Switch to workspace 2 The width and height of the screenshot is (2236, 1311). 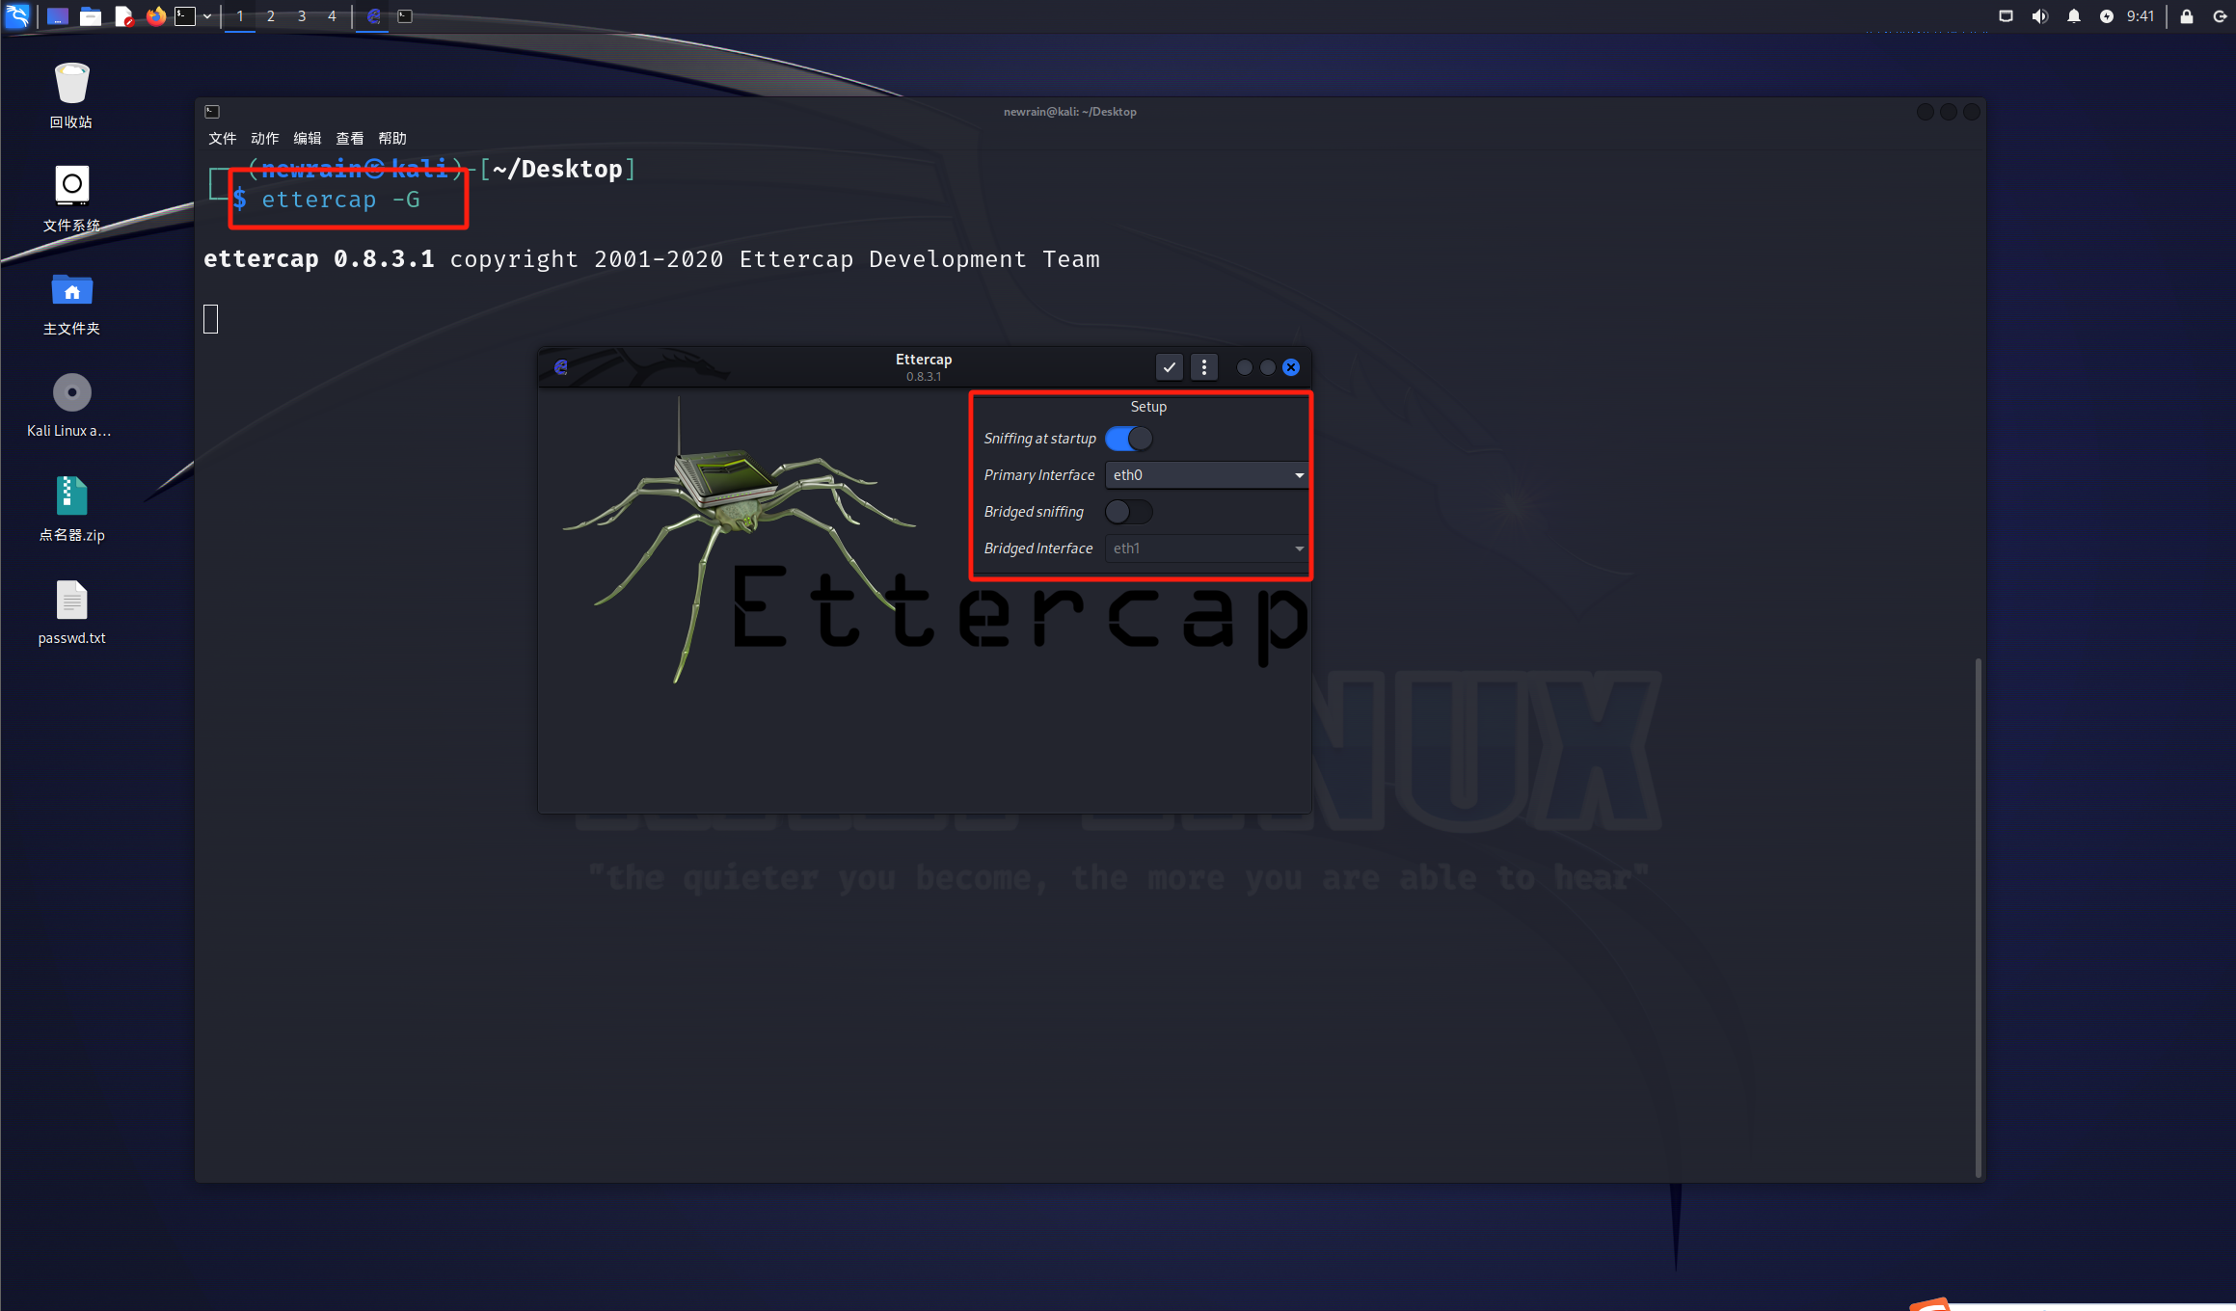point(271,16)
